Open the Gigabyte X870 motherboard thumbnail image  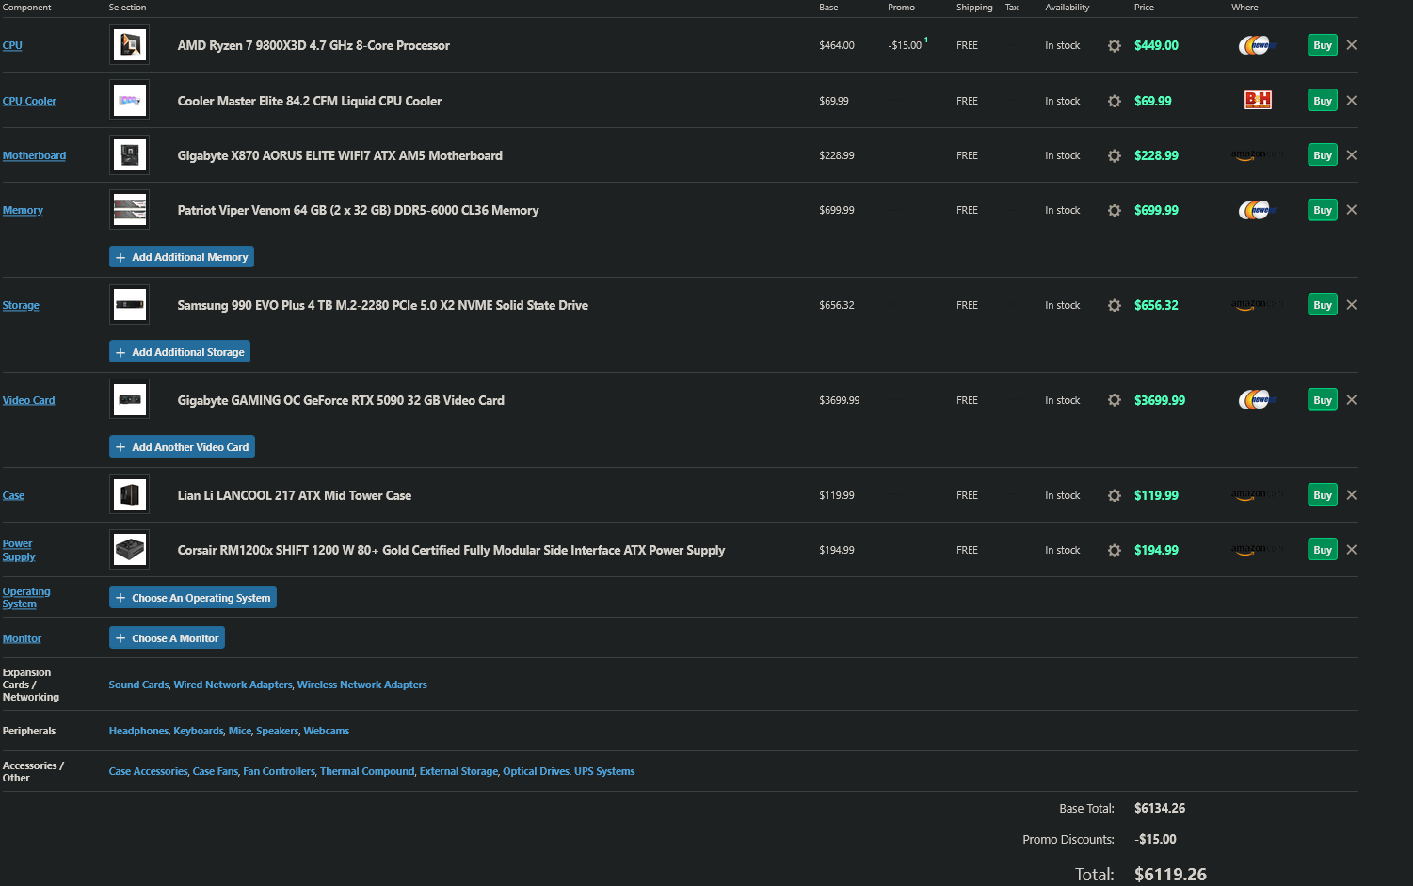130,155
